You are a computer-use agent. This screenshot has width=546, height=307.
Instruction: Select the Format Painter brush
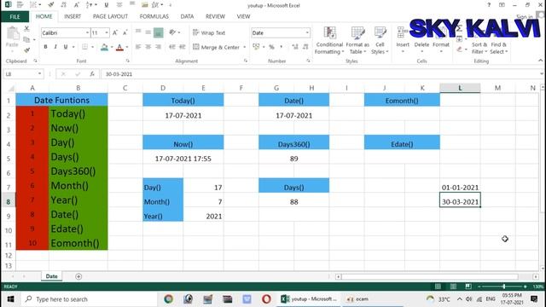pyautogui.click(x=26, y=50)
